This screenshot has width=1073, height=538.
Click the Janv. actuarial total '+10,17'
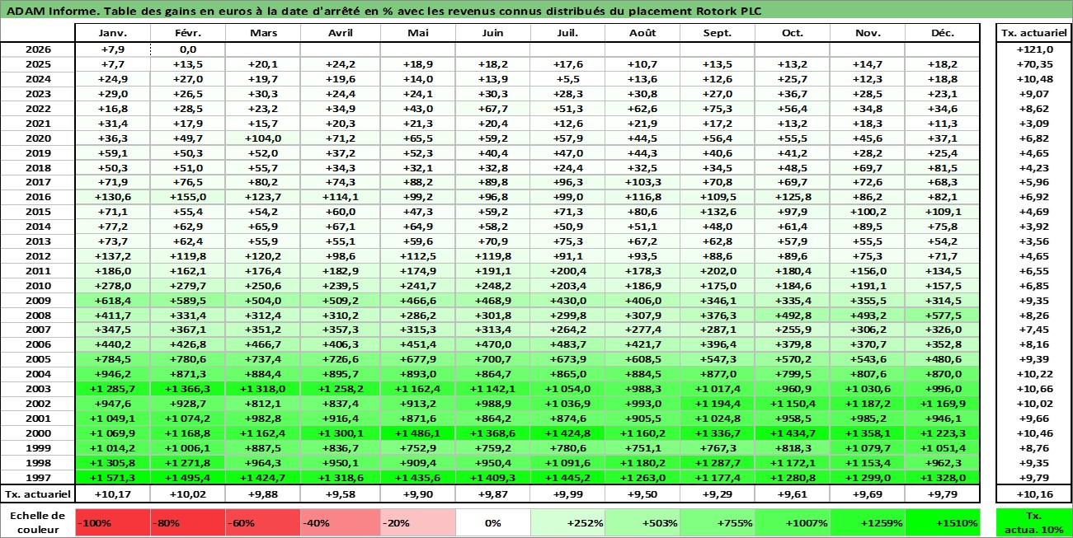pos(112,494)
